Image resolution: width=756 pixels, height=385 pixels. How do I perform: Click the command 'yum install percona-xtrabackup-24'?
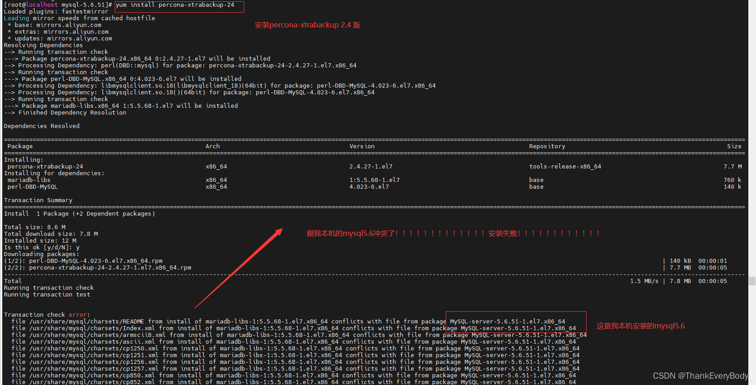point(175,5)
